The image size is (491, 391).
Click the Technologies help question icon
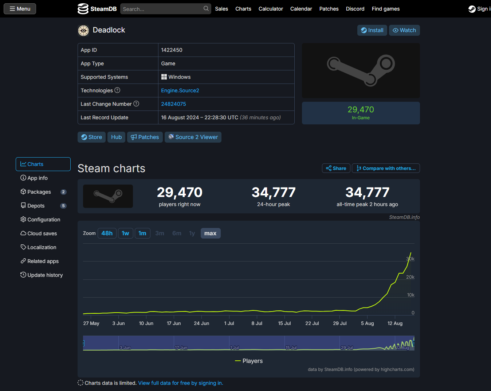point(117,90)
